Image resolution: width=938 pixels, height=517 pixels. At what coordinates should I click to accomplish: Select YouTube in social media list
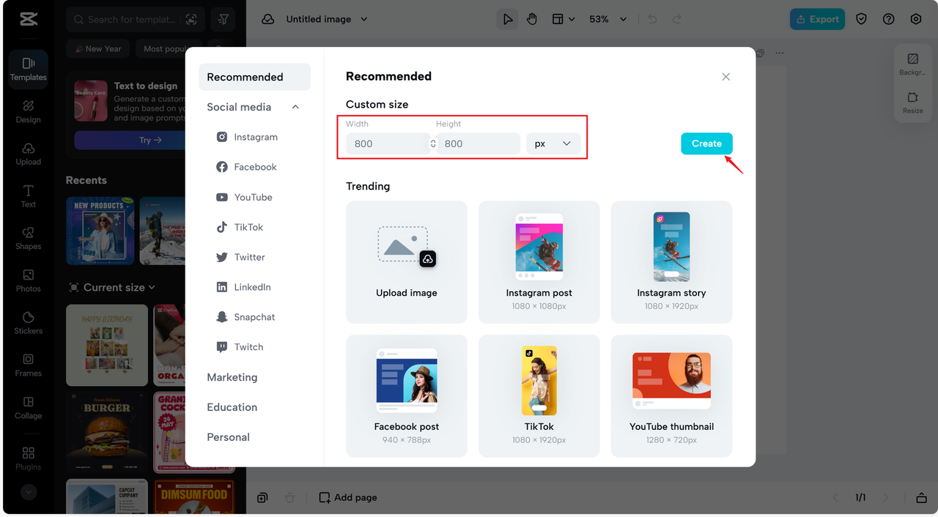(244, 197)
